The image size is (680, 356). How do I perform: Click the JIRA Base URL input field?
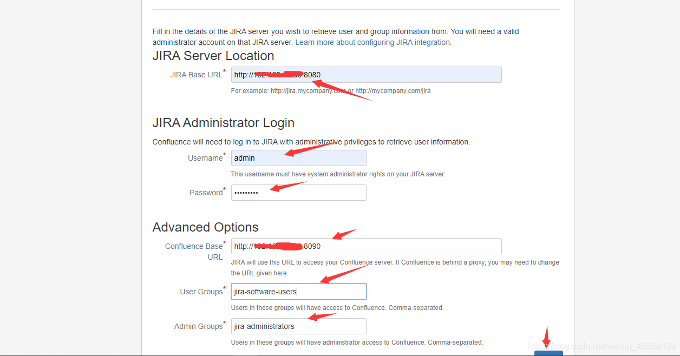(366, 75)
